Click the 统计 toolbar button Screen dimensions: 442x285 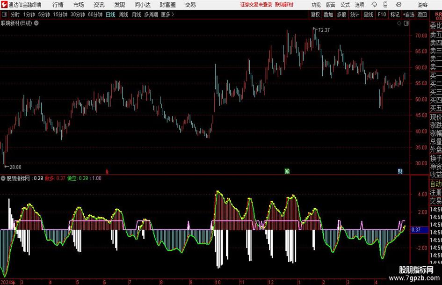pos(355,15)
